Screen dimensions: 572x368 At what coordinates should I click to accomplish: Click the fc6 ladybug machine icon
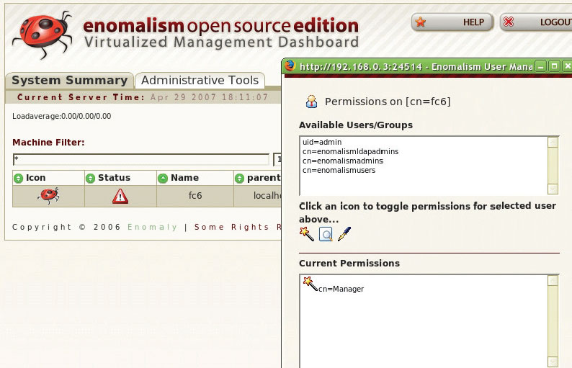[48, 195]
